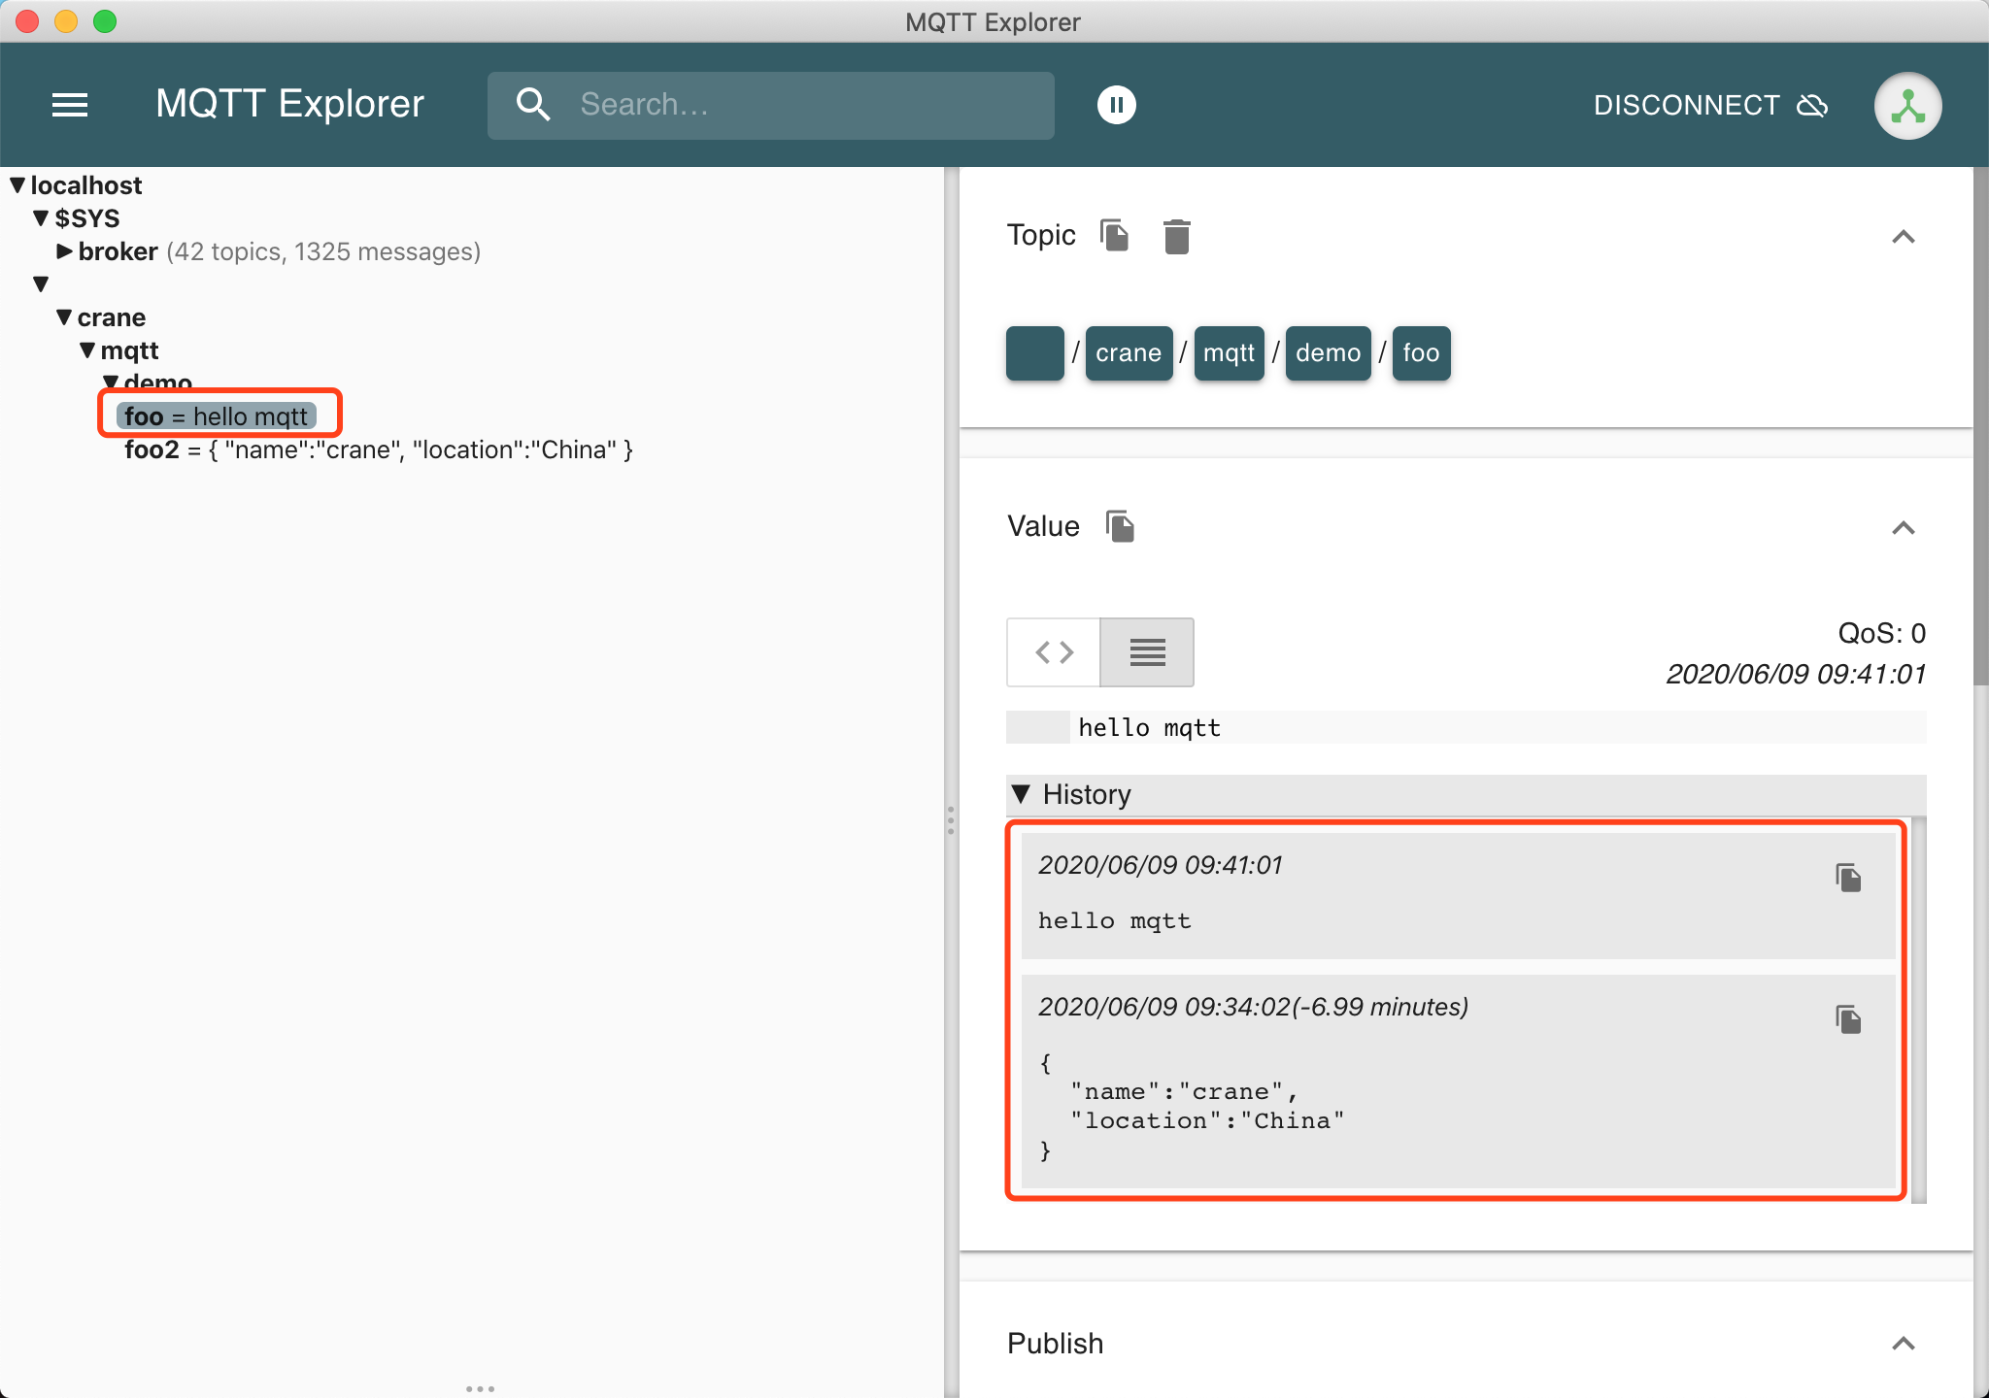The height and width of the screenshot is (1398, 1989).
Task: Expand the broker tree node
Action: 64,251
